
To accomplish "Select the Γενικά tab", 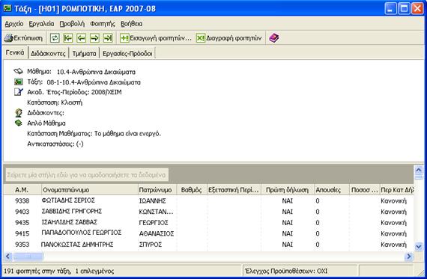I will click(15, 52).
